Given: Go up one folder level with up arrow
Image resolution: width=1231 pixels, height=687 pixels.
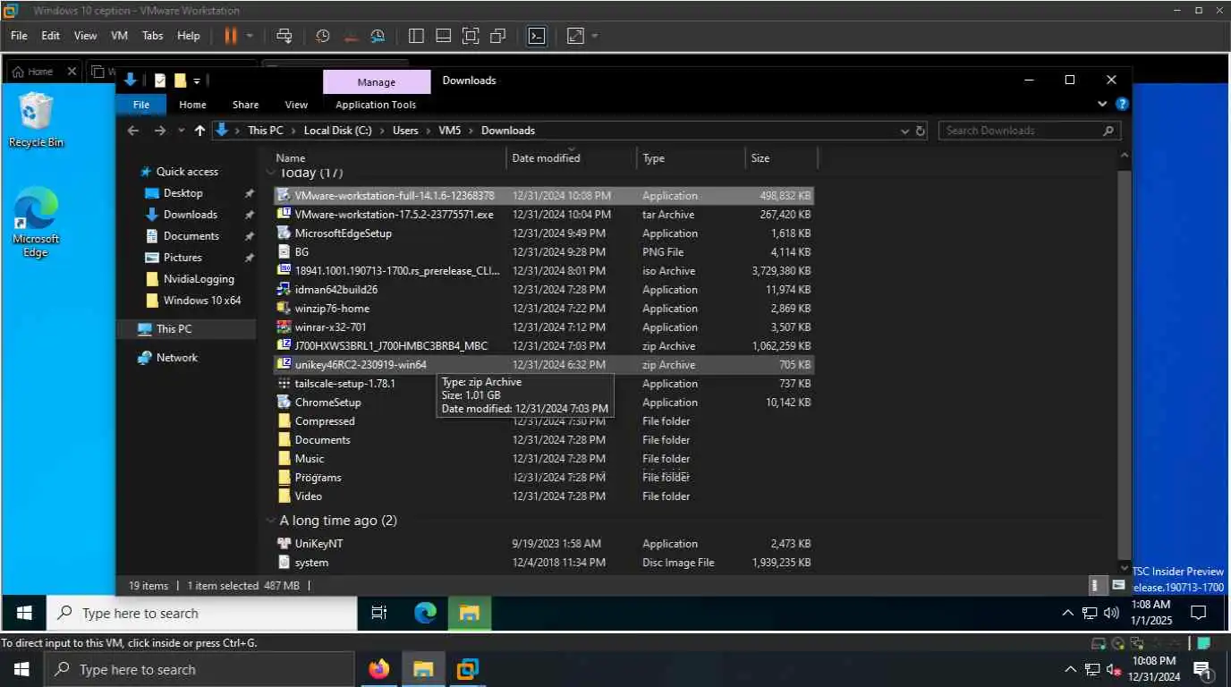Looking at the screenshot, I should pos(200,131).
